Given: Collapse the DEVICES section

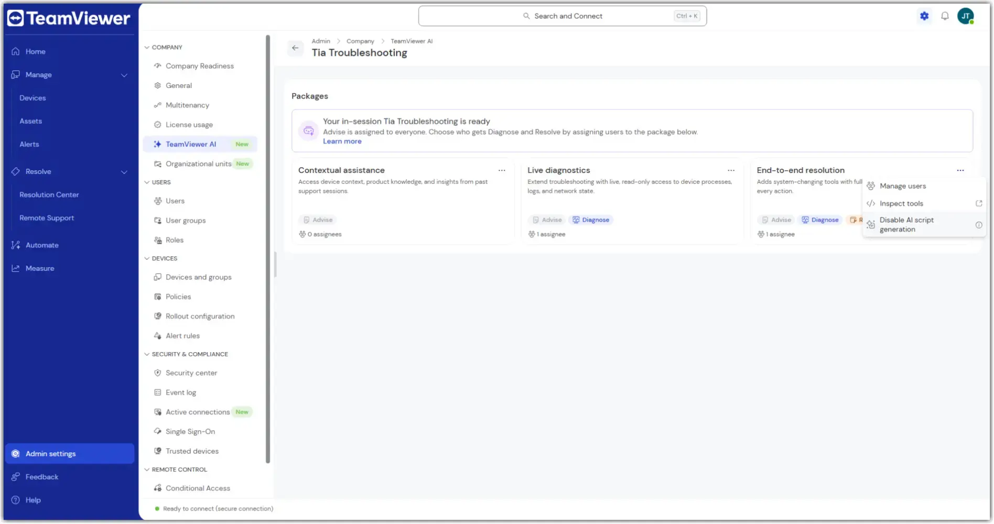Looking at the screenshot, I should 147,258.
